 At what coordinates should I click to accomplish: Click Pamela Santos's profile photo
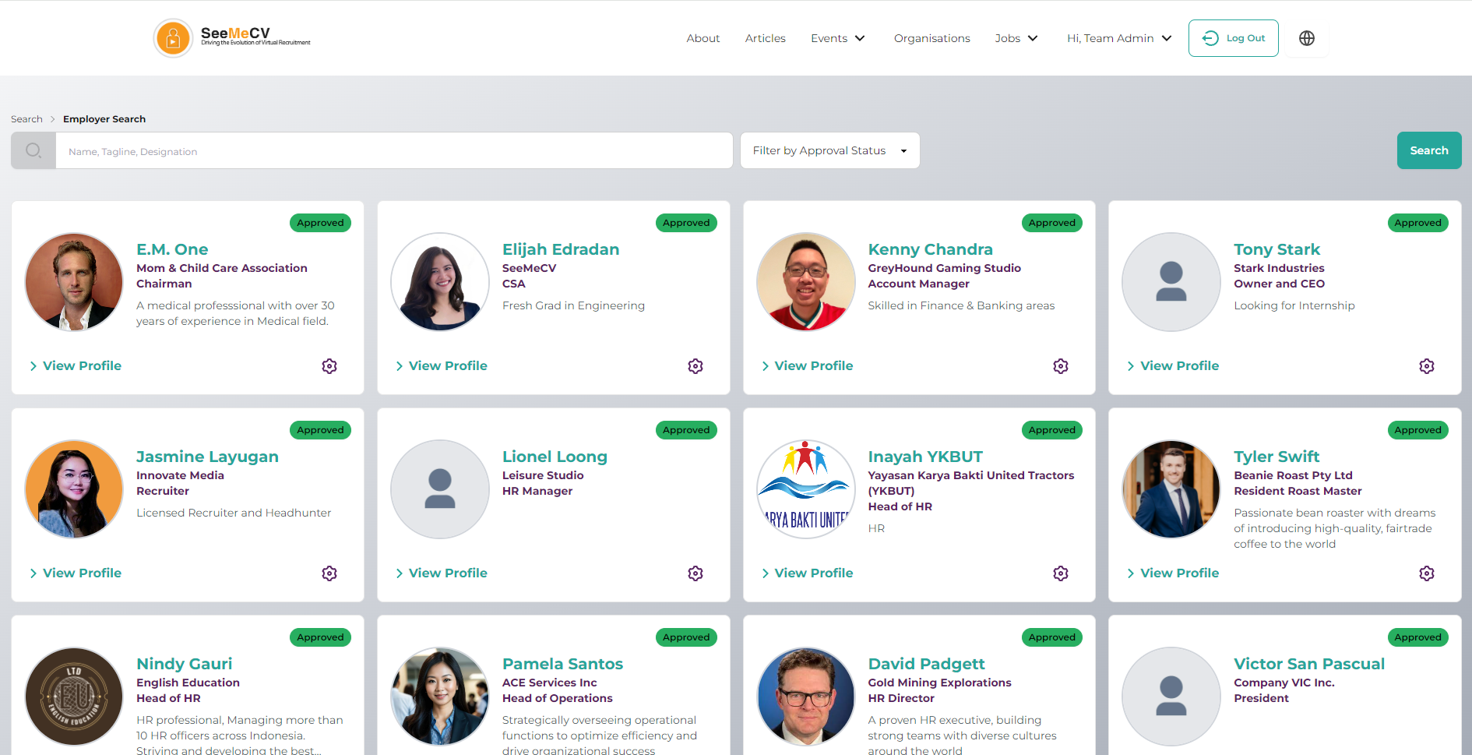click(440, 697)
